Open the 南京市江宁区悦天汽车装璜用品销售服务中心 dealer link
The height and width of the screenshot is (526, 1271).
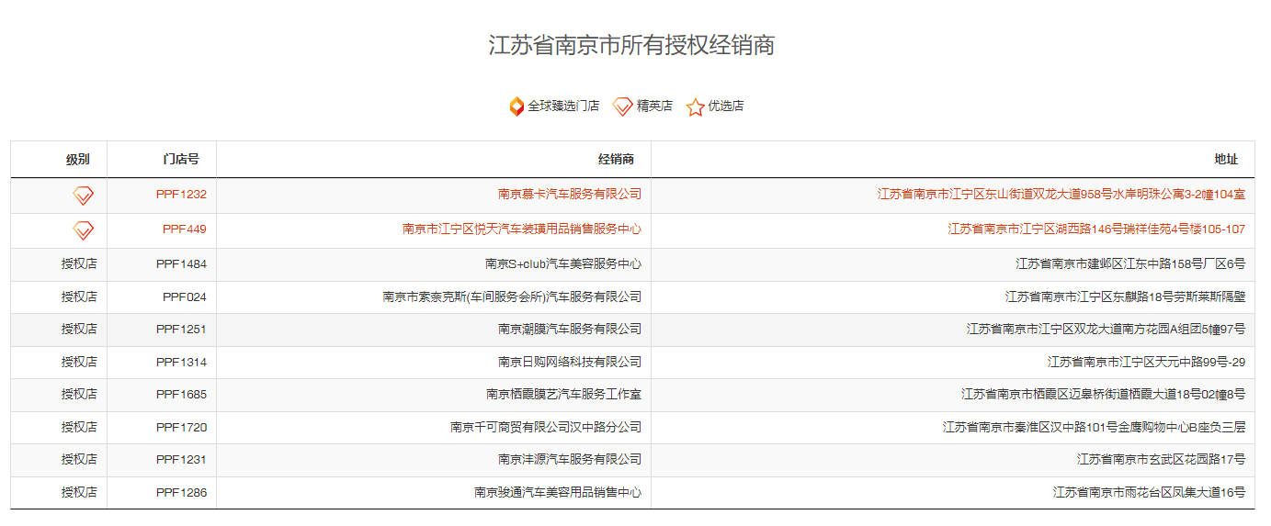point(521,229)
